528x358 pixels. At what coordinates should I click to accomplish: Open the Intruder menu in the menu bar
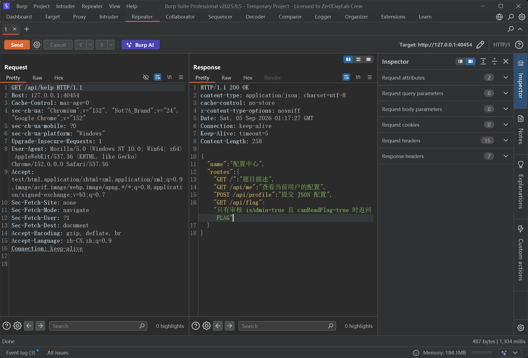65,6
